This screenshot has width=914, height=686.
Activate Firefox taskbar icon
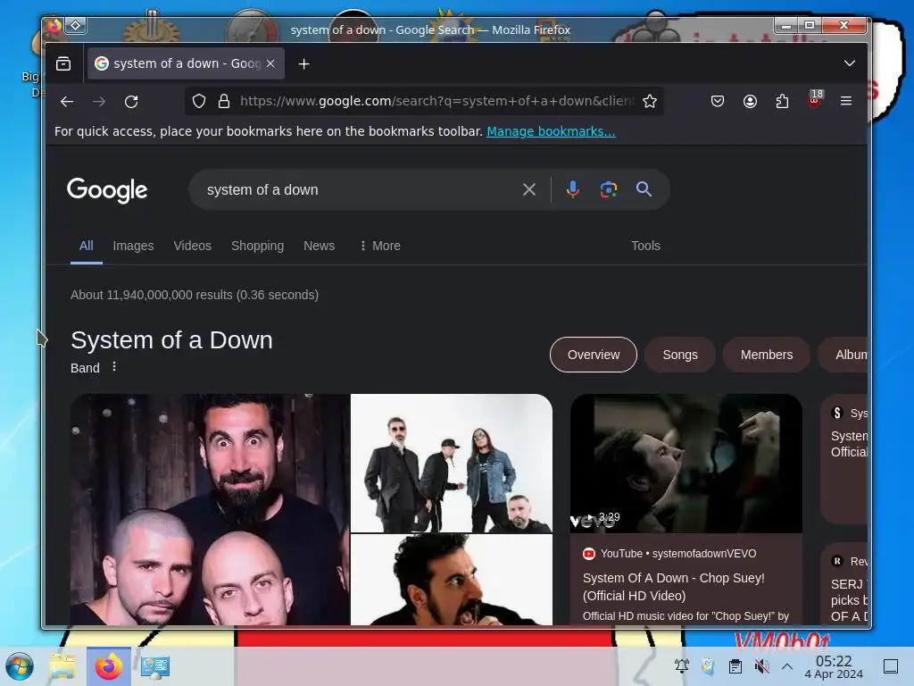coord(109,666)
